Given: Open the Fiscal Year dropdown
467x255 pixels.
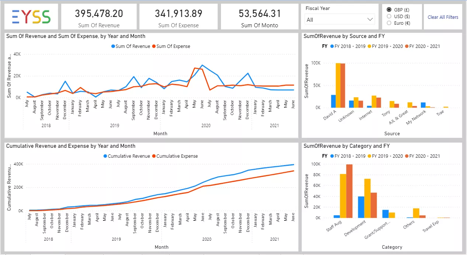Looking at the screenshot, I should coord(339,20).
